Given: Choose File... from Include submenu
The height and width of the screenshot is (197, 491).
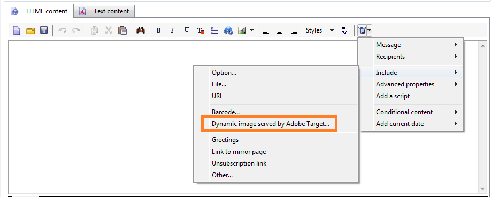Looking at the screenshot, I should [276, 84].
